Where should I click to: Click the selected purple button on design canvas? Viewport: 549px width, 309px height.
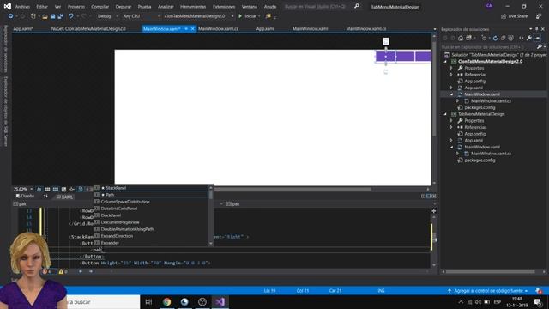click(x=385, y=57)
